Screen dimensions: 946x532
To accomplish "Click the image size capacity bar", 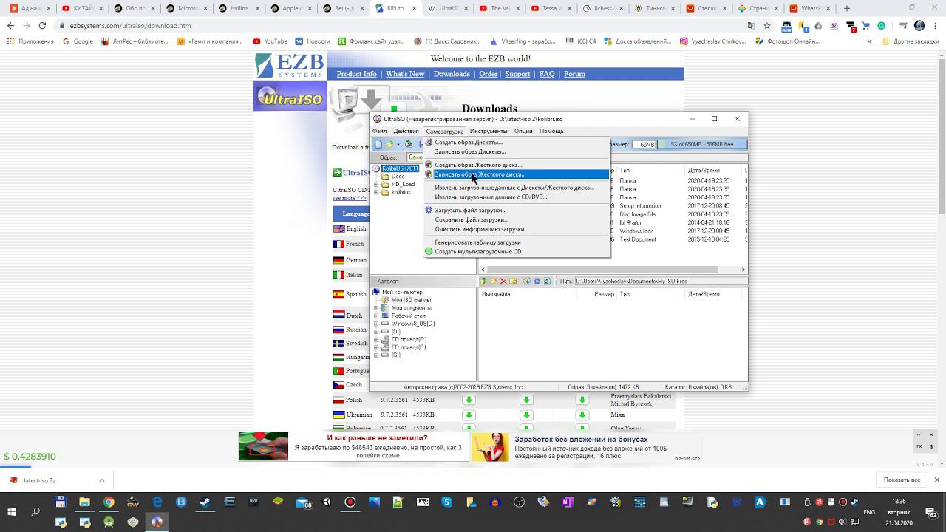I will (702, 144).
